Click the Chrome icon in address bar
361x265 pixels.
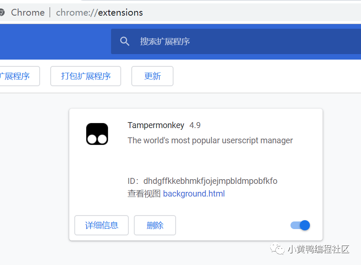click(x=2, y=12)
